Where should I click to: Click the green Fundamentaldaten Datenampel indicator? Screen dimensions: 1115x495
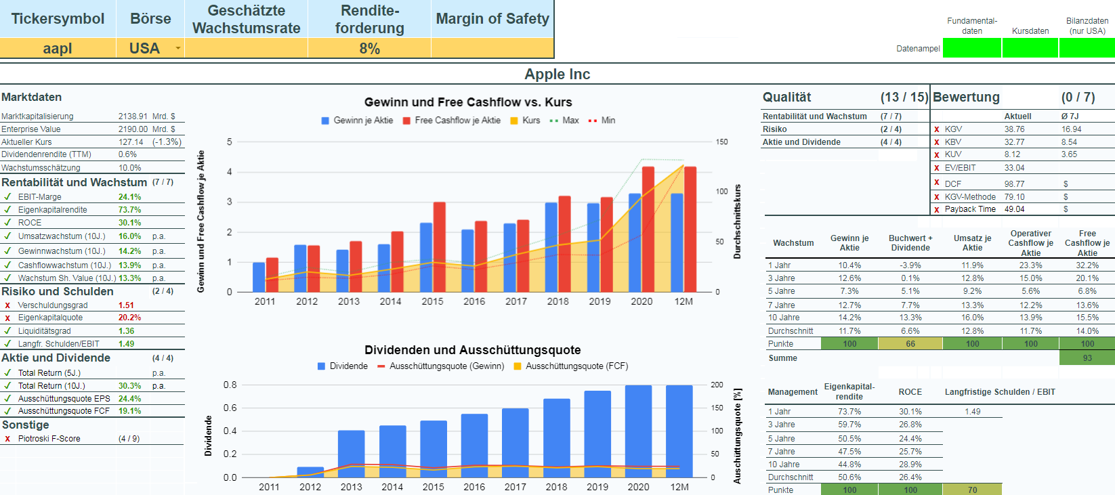click(971, 48)
